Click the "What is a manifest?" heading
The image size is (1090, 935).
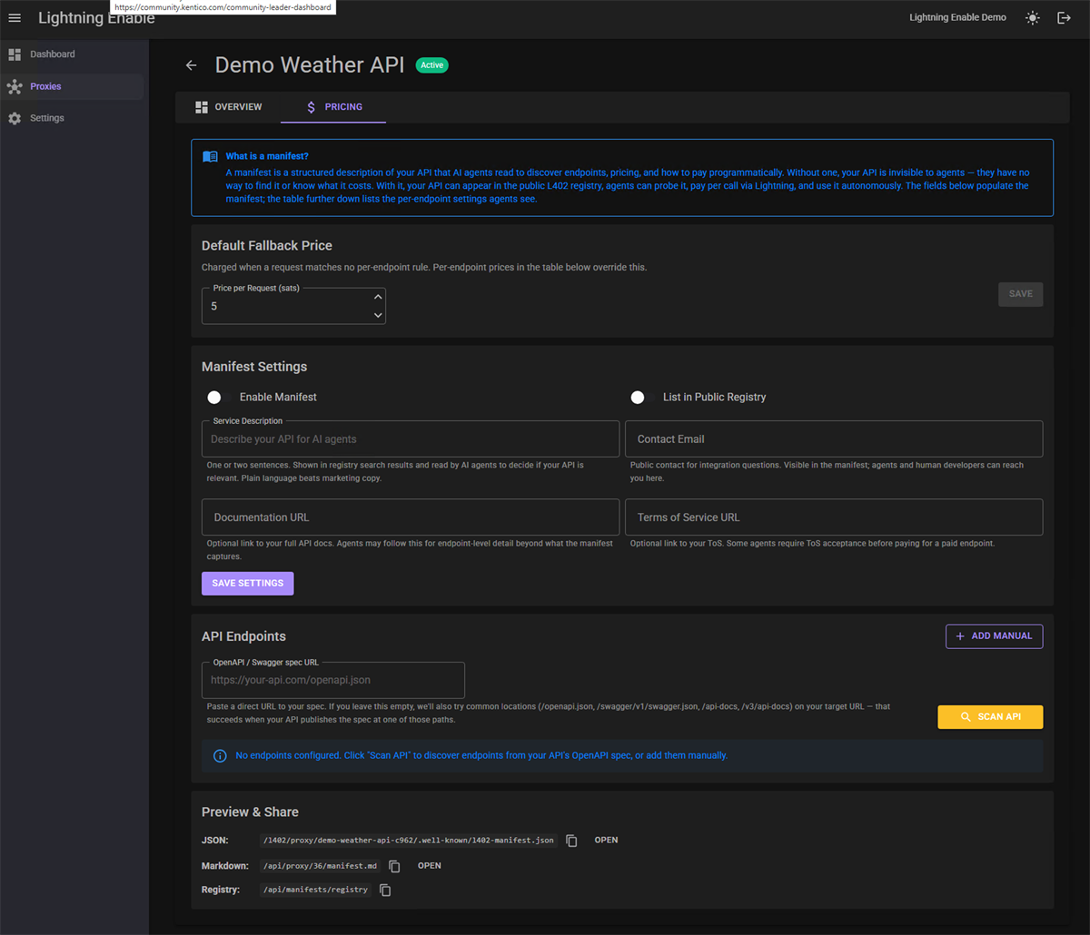coord(267,156)
